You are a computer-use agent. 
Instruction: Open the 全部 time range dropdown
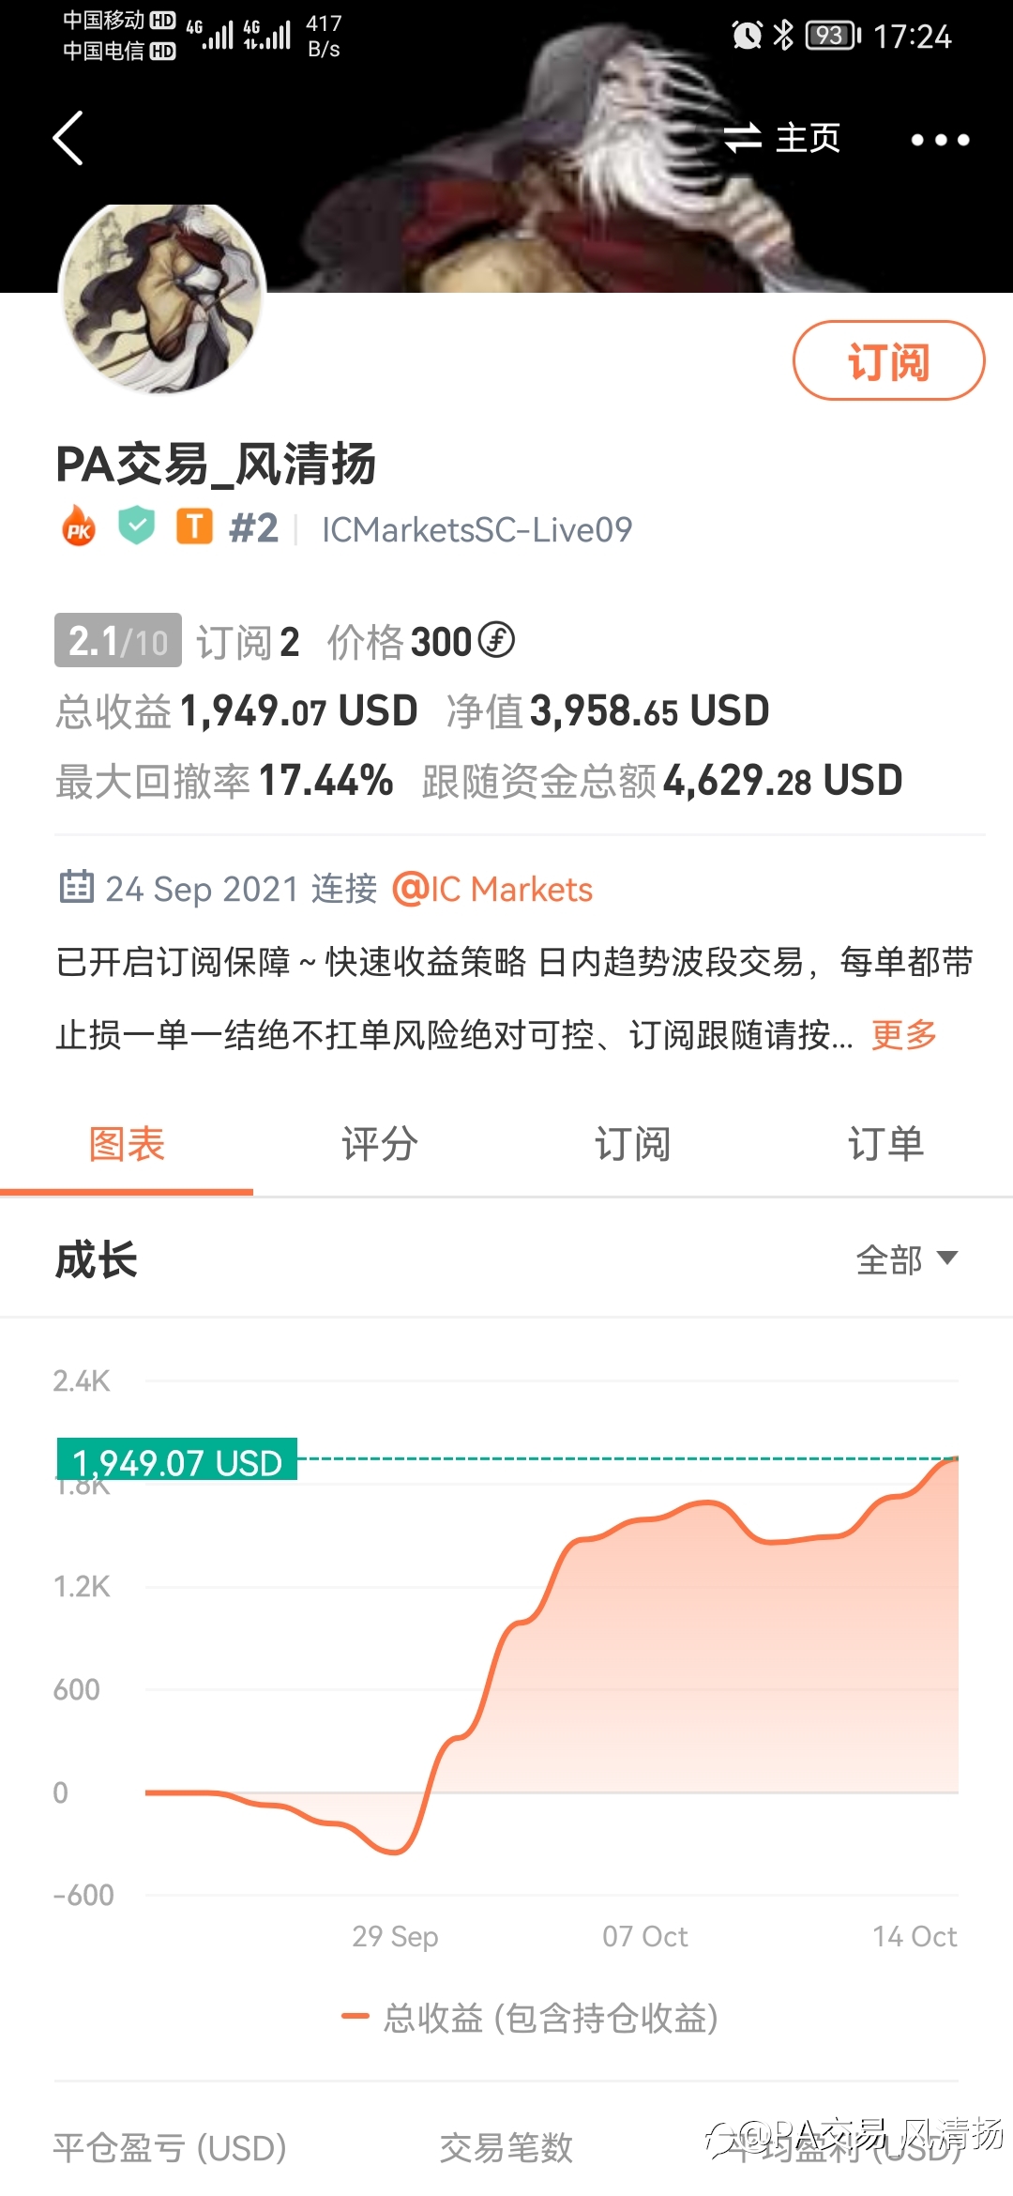(x=906, y=1259)
